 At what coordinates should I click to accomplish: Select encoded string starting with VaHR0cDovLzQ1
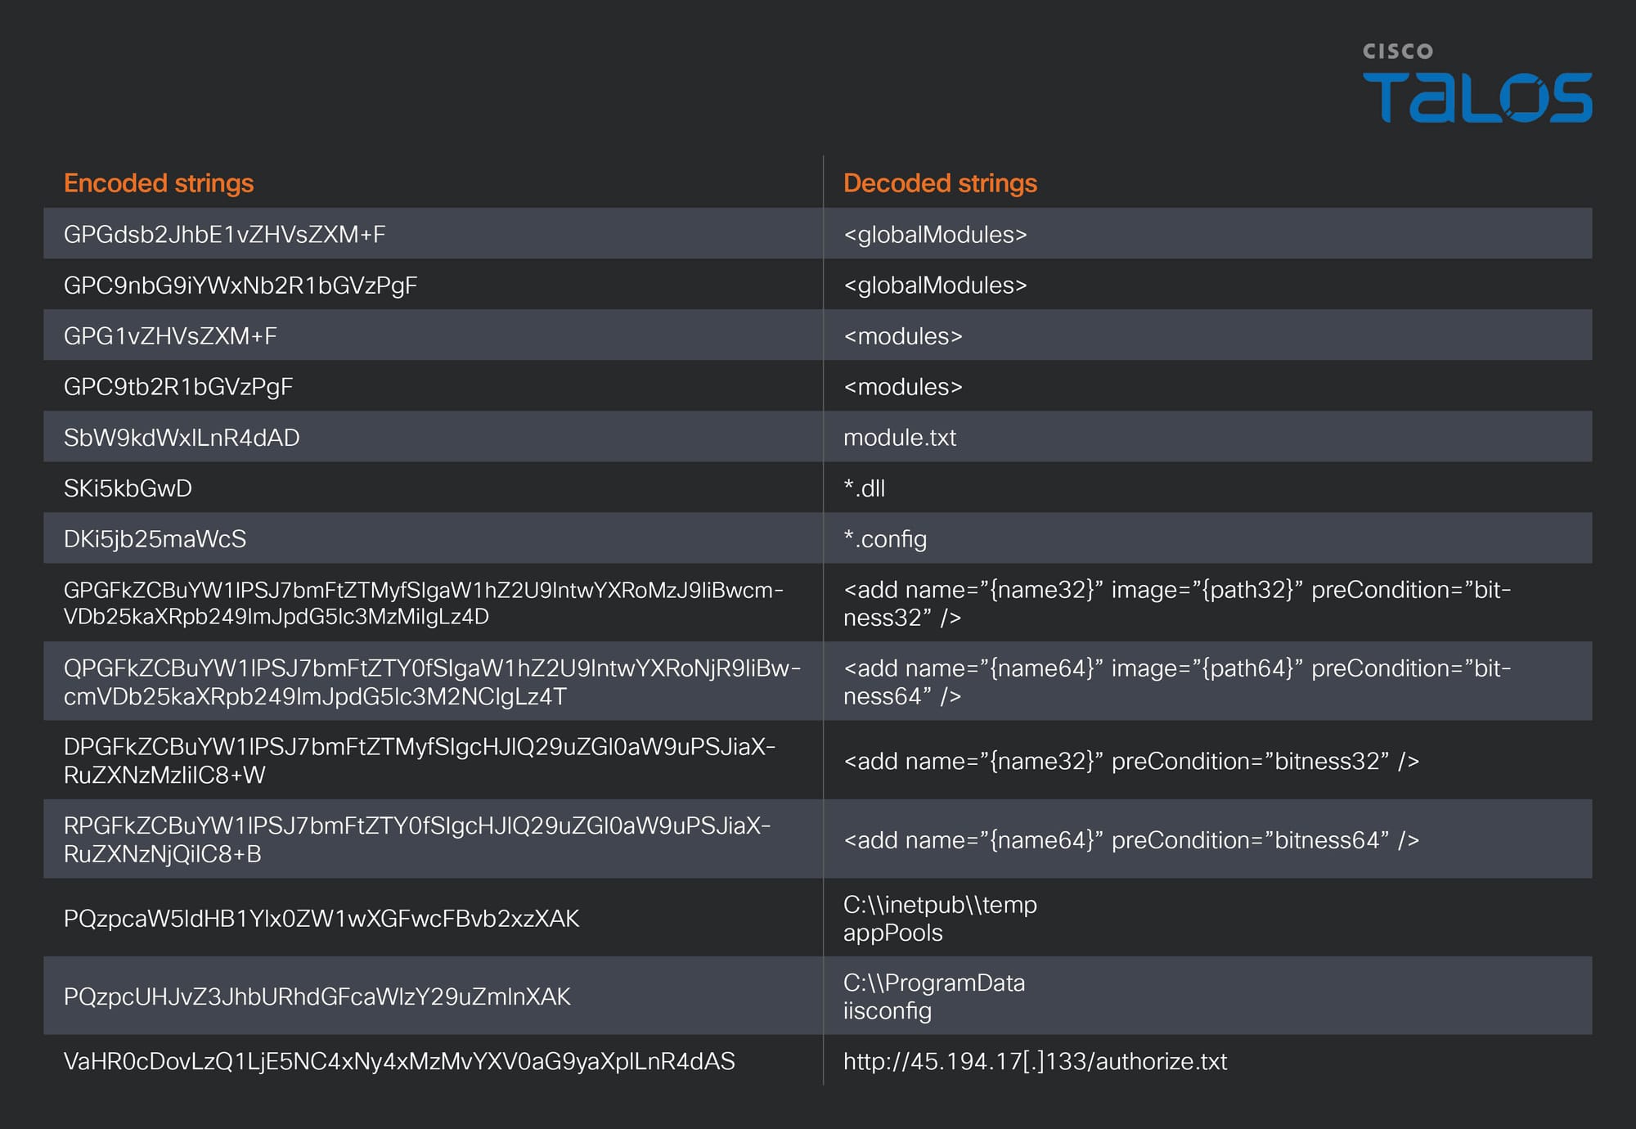click(x=399, y=1062)
